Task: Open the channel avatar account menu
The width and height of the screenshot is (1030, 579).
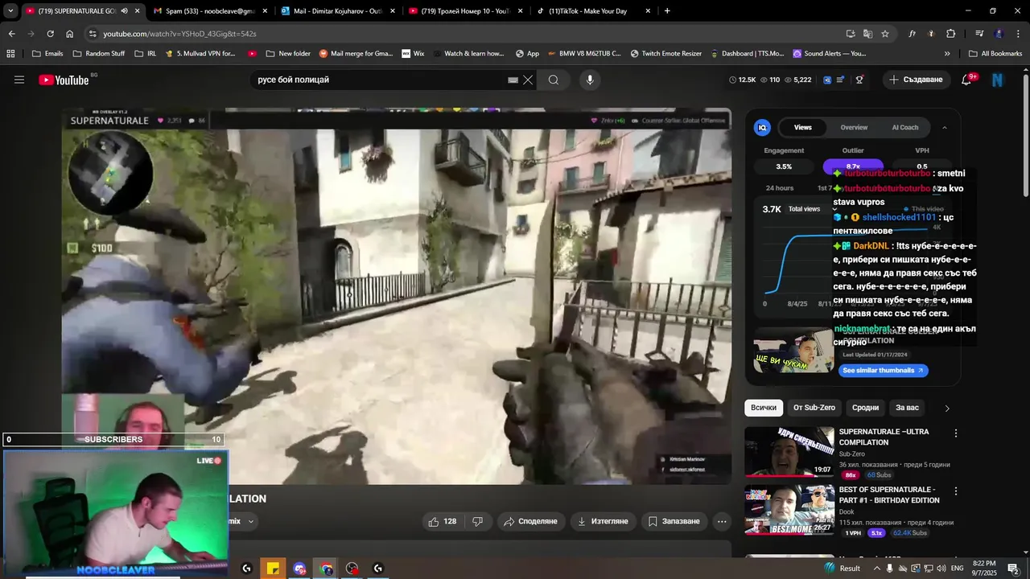Action: (998, 80)
